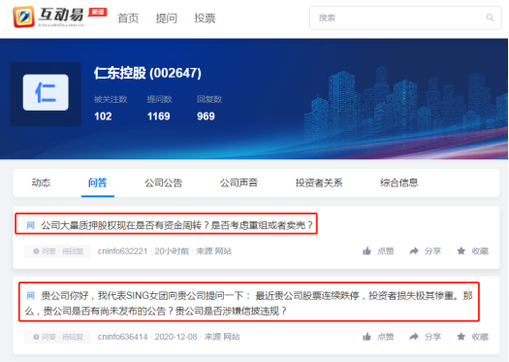The image size is (509, 362).
Task: Click share arrow icon on cninfo632221 question
Action: tap(414, 250)
